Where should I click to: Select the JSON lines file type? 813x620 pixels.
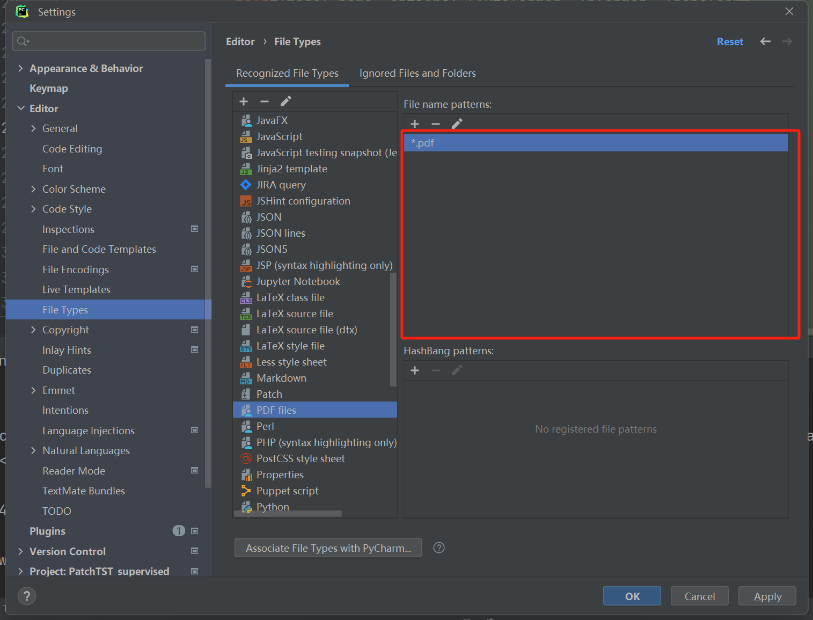tap(315, 233)
